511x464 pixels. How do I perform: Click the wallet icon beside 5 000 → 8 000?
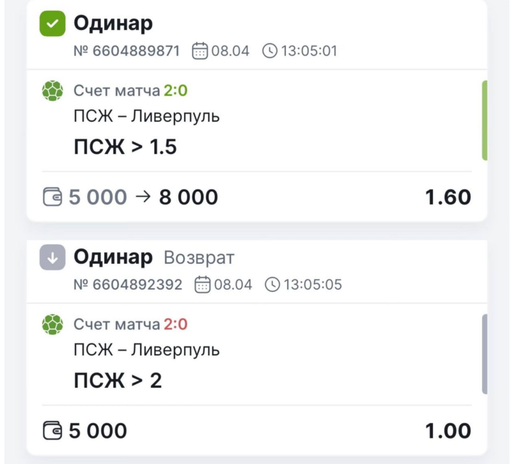click(52, 197)
